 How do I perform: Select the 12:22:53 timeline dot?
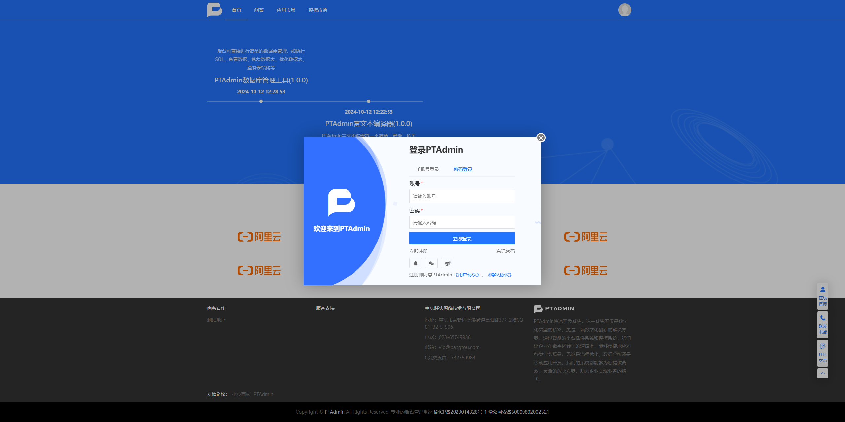click(368, 101)
